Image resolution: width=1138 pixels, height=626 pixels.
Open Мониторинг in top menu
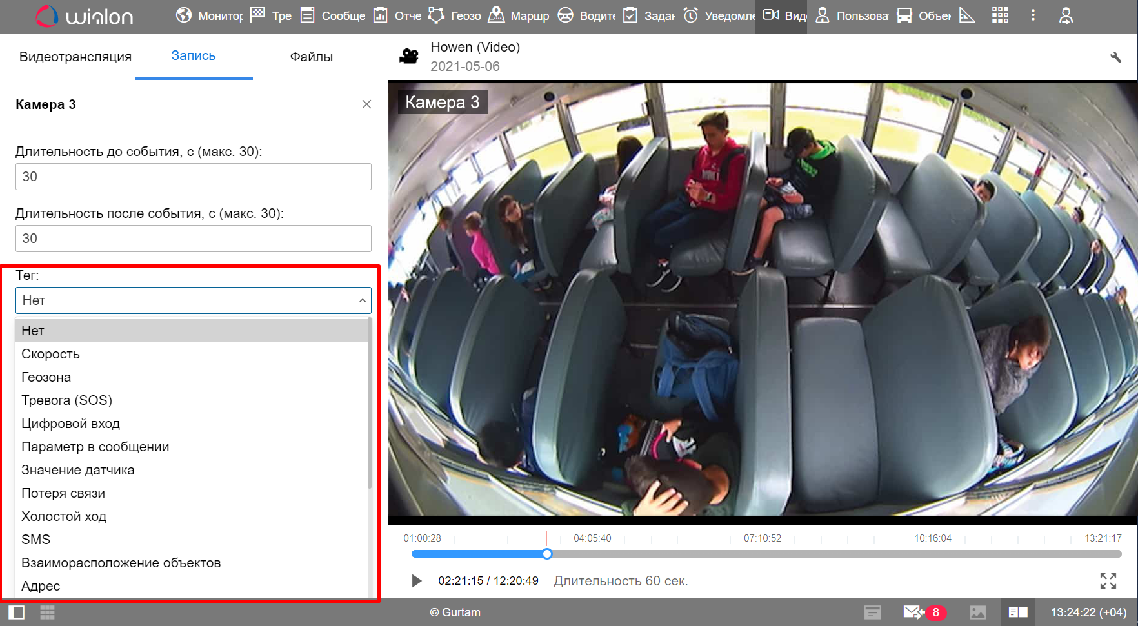click(209, 15)
